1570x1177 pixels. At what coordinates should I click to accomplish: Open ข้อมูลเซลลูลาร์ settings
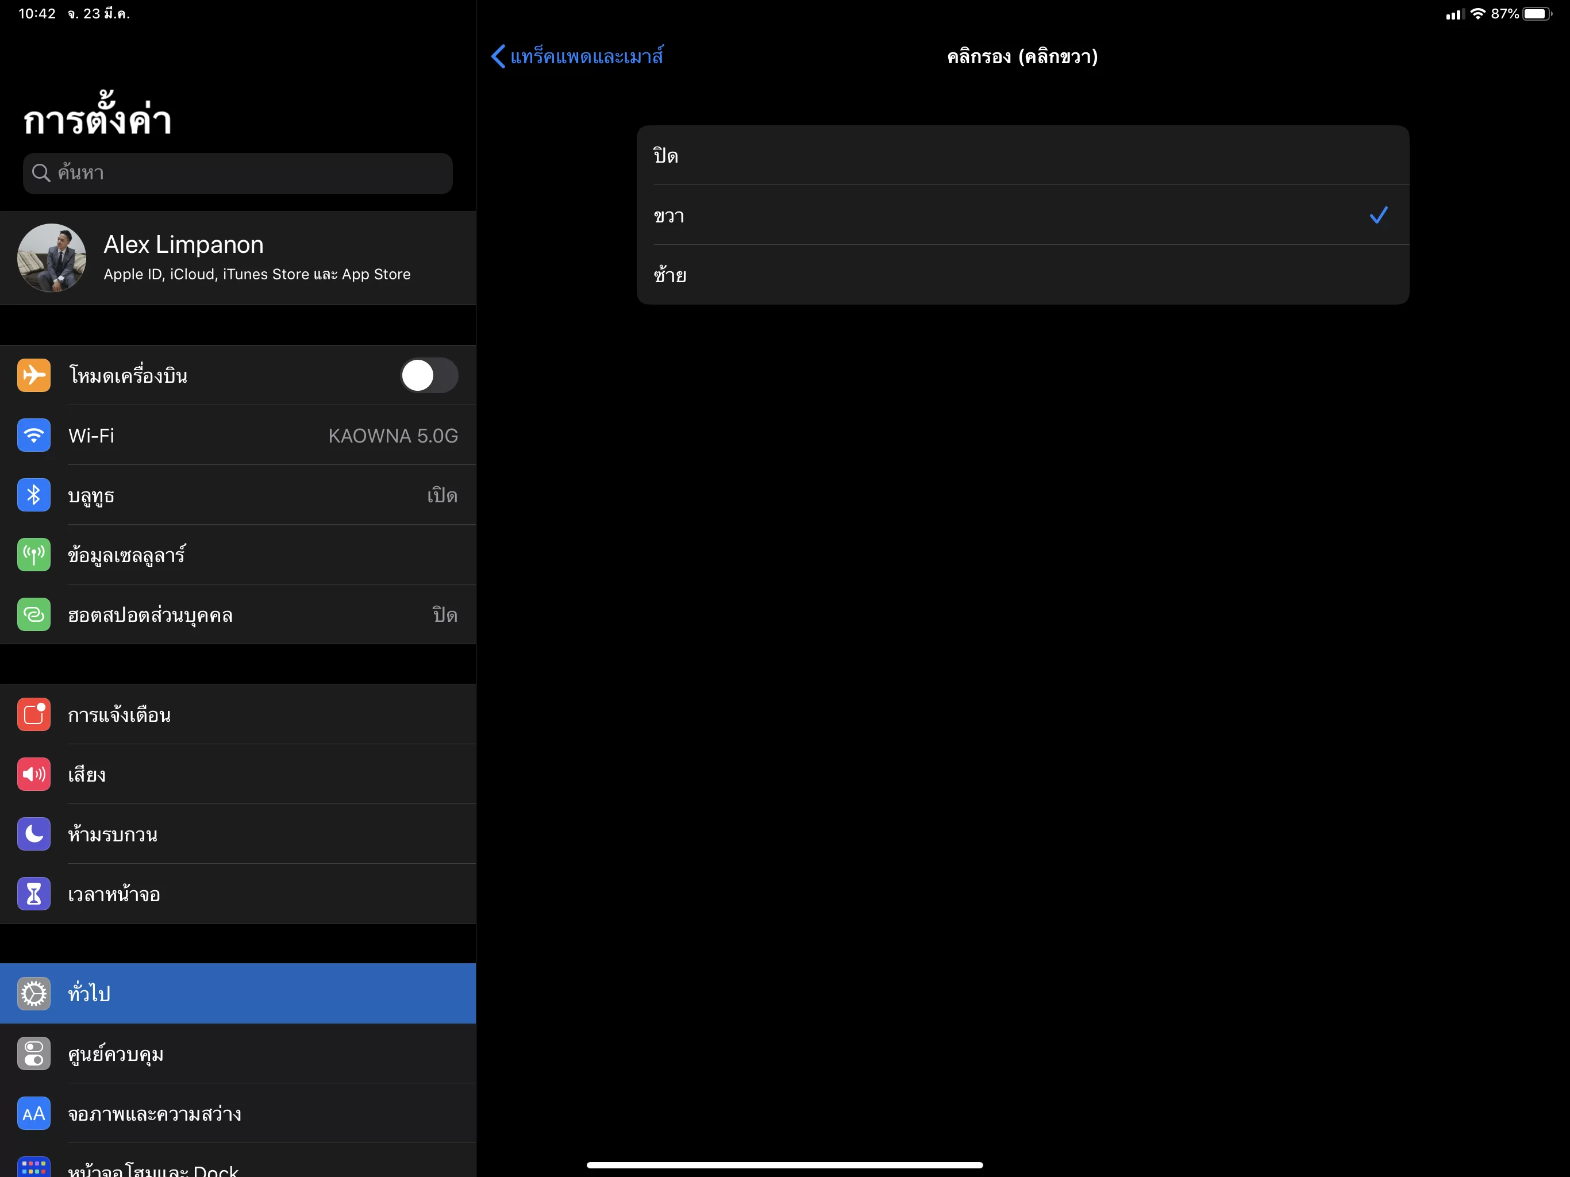coord(238,555)
